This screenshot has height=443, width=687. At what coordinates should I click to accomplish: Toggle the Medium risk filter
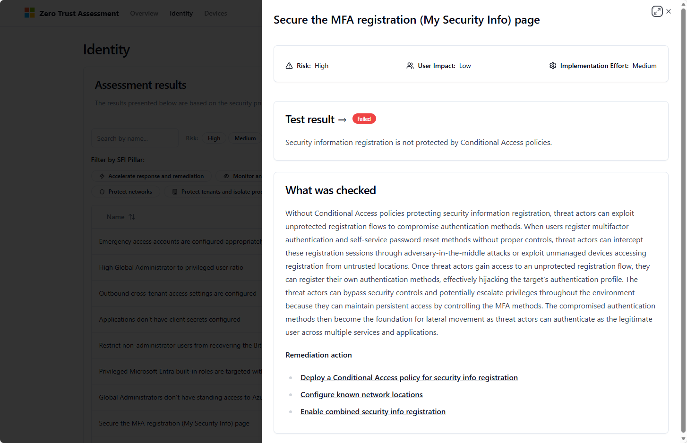[245, 138]
